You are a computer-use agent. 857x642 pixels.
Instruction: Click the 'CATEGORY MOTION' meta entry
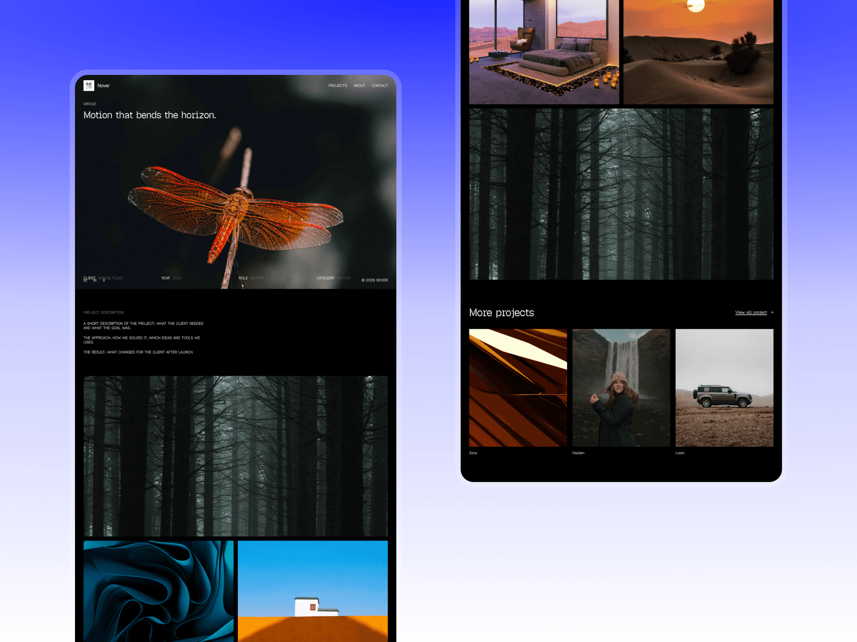[x=333, y=278]
